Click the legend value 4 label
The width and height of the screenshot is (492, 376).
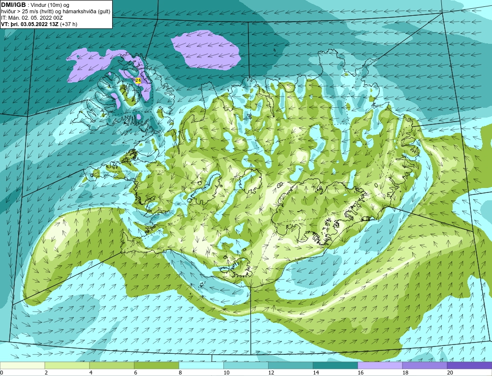point(91,373)
